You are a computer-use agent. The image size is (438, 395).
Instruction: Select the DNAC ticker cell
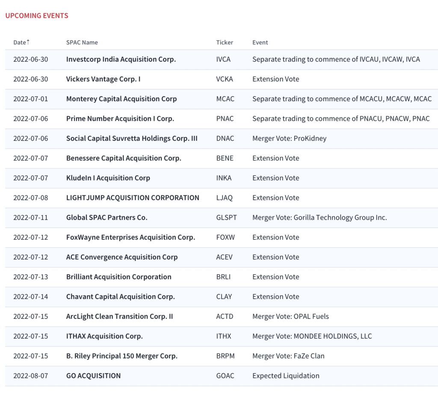[225, 138]
